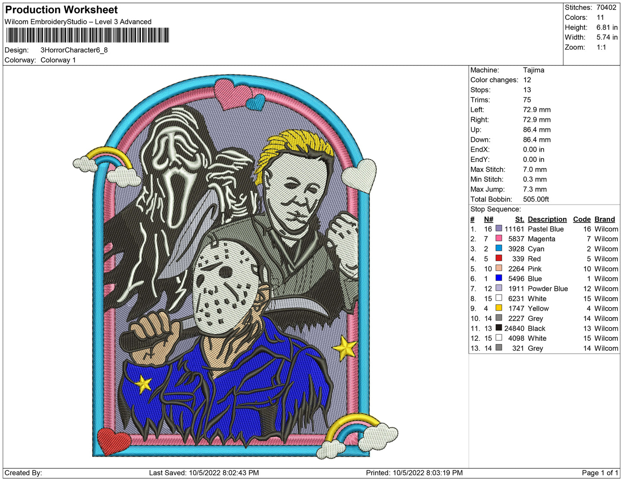Click the Magenta color swatch in row 2
Viewport: 623px width, 479px height.
coord(499,238)
